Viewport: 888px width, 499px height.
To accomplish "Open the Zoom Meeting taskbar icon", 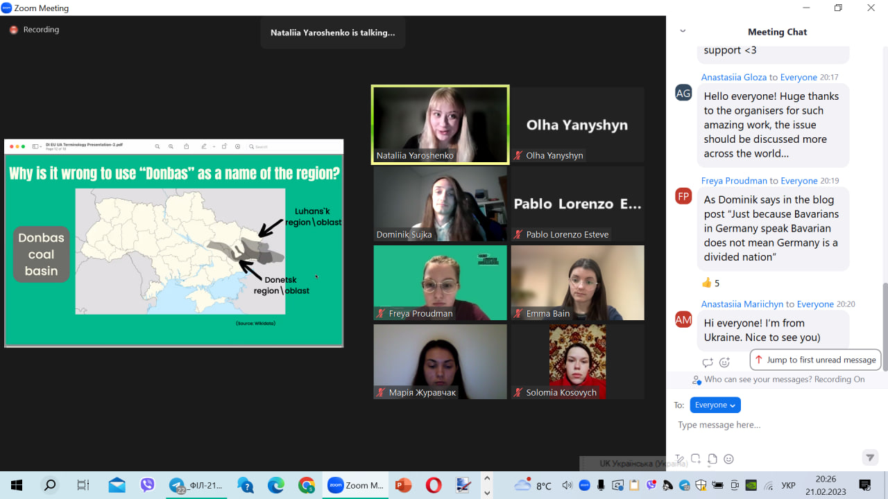I will tap(355, 485).
